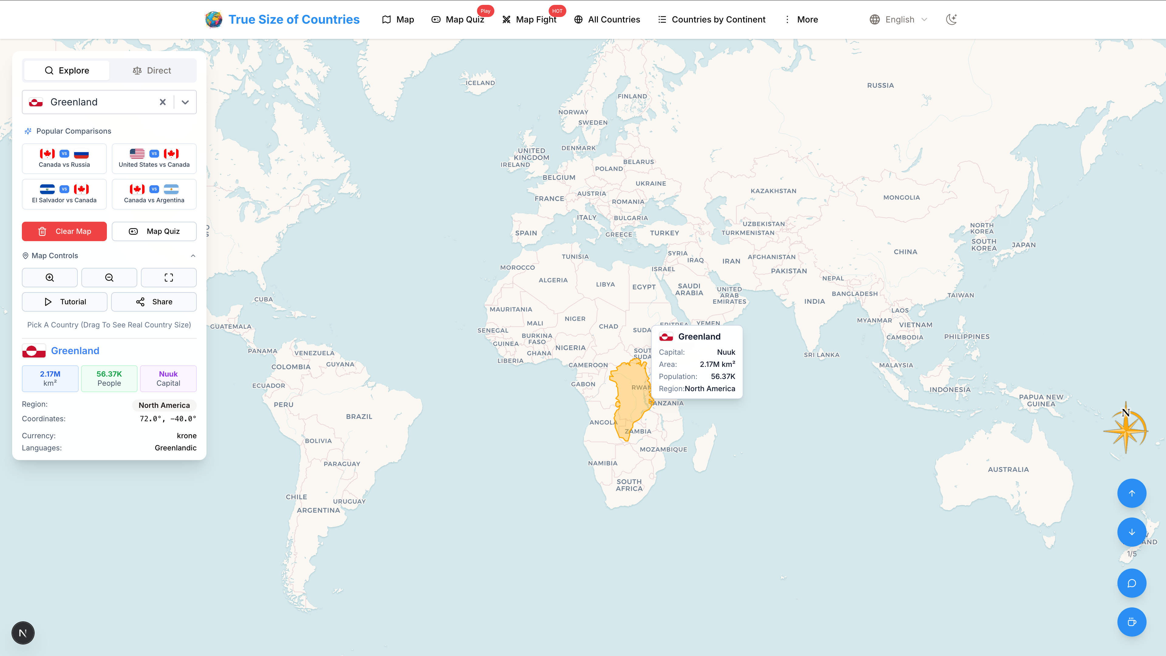Open the country selector dropdown arrow
Screen dimensions: 1166x656
[185, 102]
